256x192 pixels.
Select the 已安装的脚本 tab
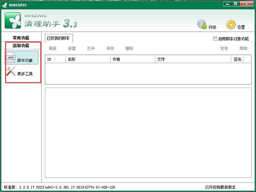pos(58,38)
